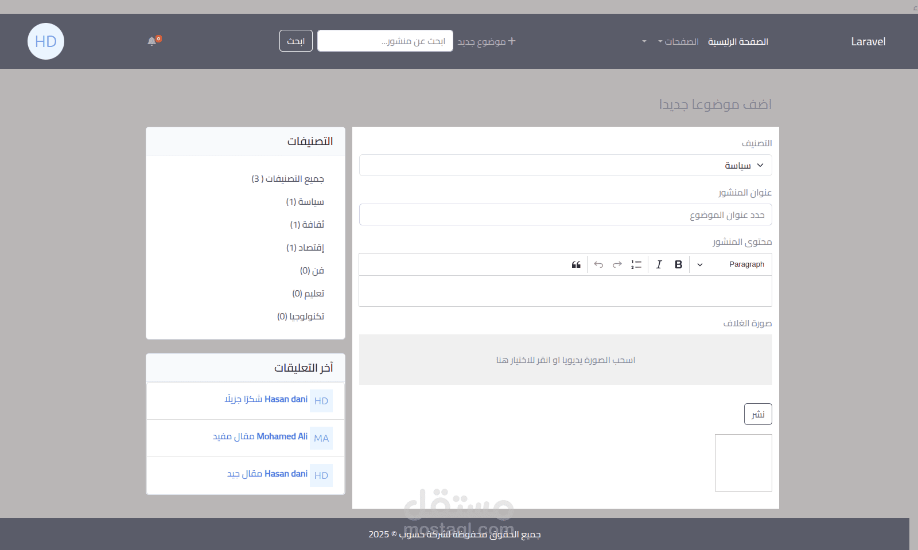
Task: Click HD avatar beside مقال جيد comment
Action: 321,475
